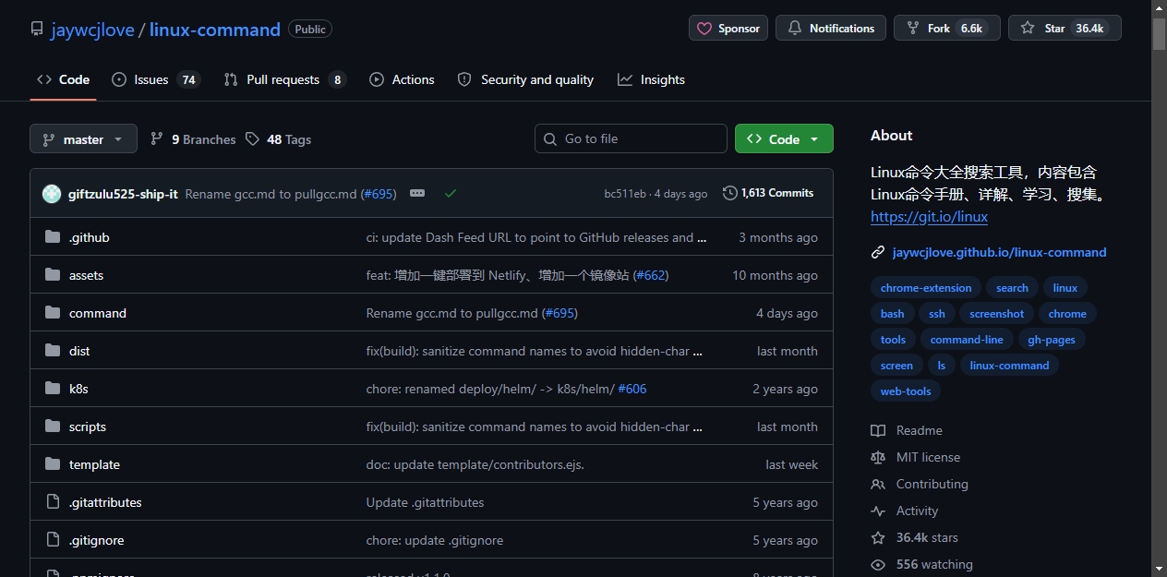Click the assets folder icon
Viewport: 1167px width, 577px height.
53,275
